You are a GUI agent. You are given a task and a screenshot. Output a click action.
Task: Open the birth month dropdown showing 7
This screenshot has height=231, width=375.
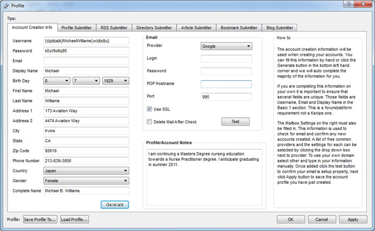(86, 81)
